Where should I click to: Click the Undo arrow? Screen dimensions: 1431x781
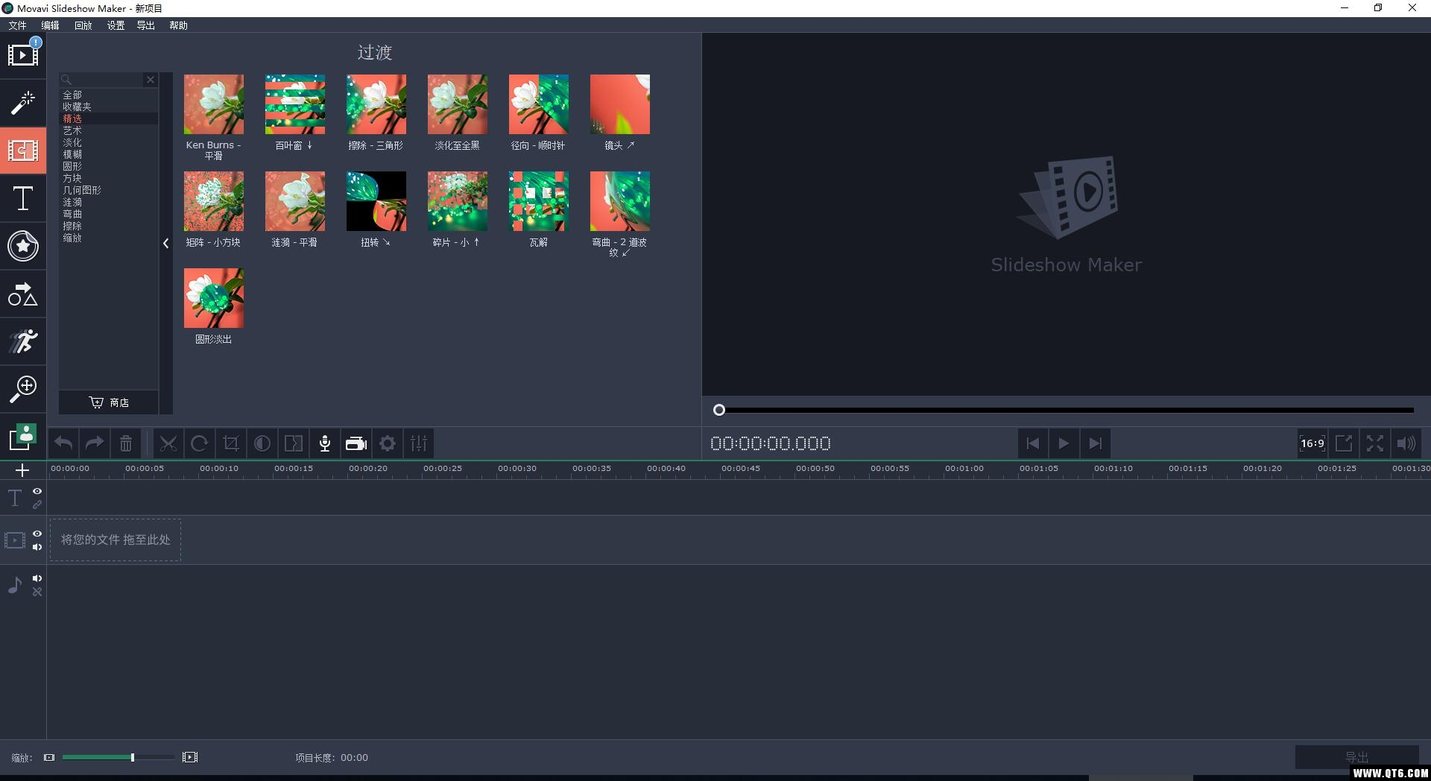click(x=63, y=443)
